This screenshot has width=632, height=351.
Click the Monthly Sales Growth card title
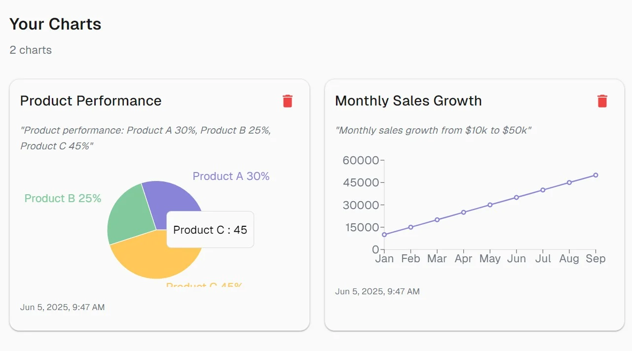pyautogui.click(x=408, y=101)
